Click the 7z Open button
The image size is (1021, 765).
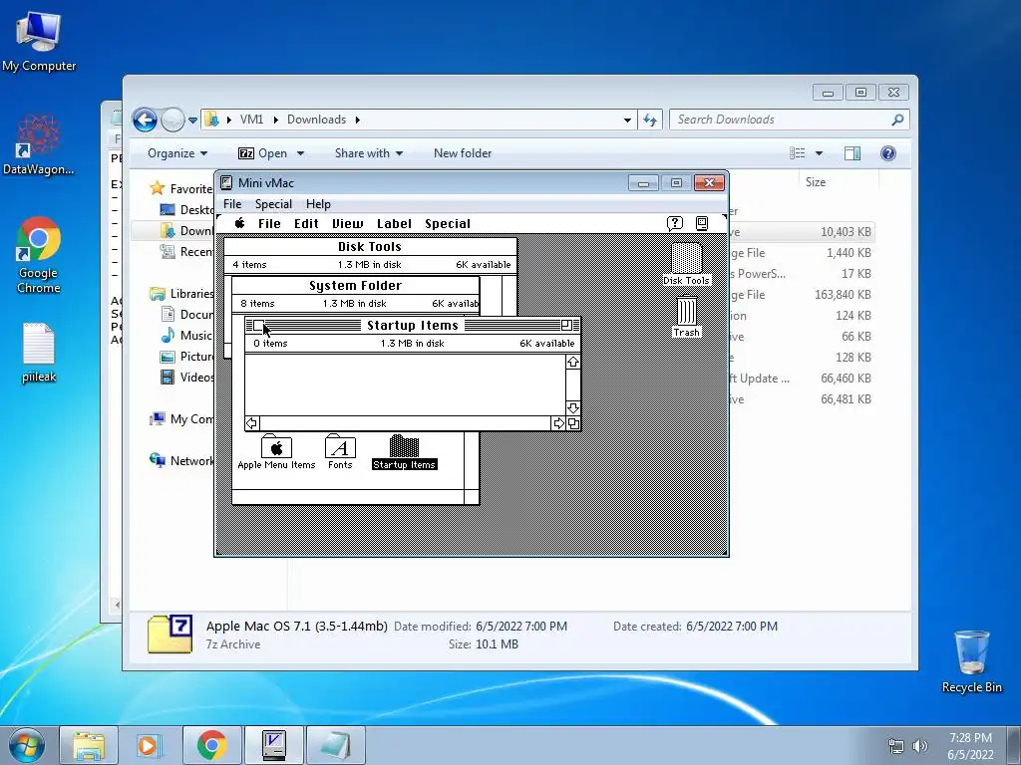[263, 153]
